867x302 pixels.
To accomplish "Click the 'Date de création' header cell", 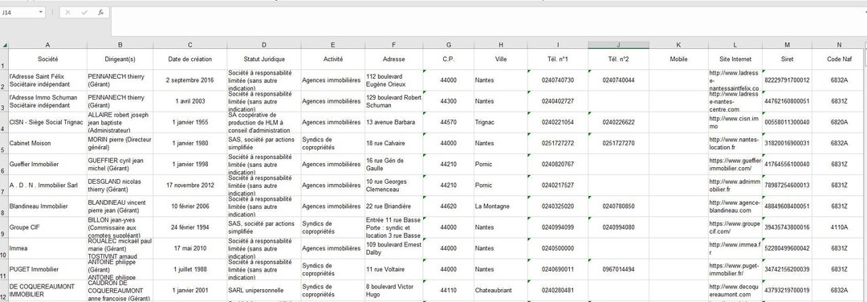I will click(190, 59).
